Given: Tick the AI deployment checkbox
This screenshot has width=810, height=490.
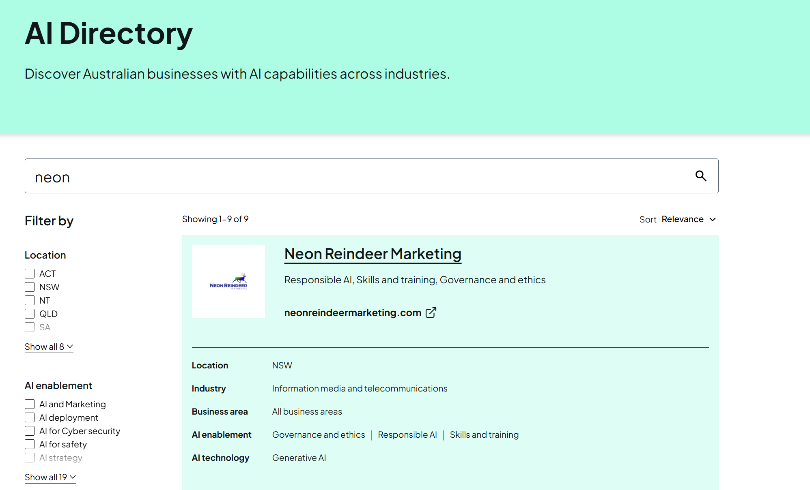Looking at the screenshot, I should 30,417.
